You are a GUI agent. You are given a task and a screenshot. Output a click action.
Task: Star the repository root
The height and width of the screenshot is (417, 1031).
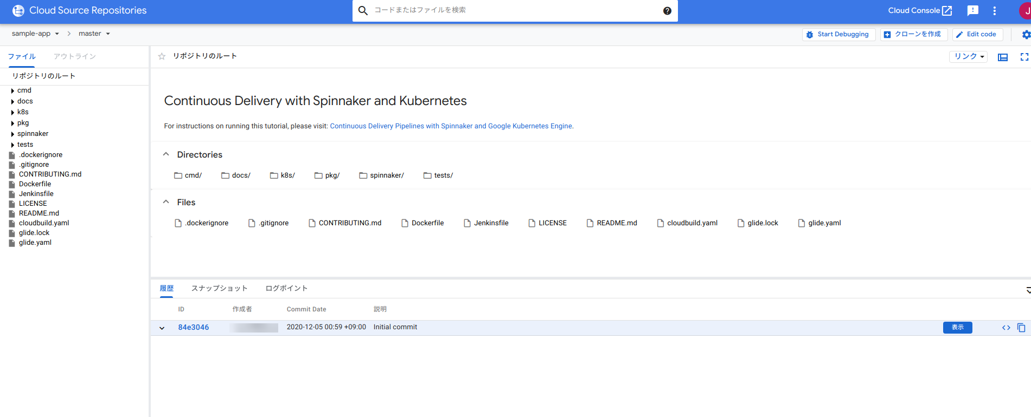click(x=162, y=56)
